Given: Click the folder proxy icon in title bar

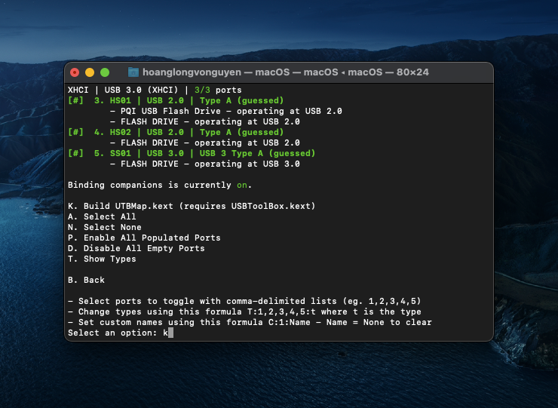Looking at the screenshot, I should (x=133, y=72).
